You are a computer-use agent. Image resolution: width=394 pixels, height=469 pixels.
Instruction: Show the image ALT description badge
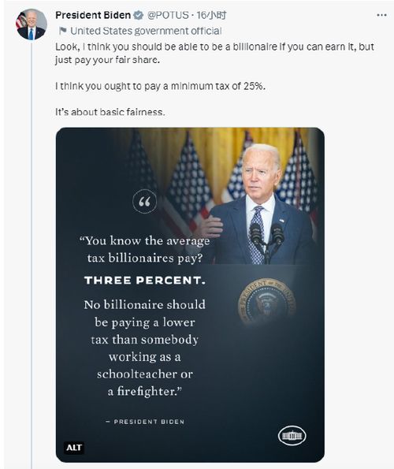click(x=74, y=448)
